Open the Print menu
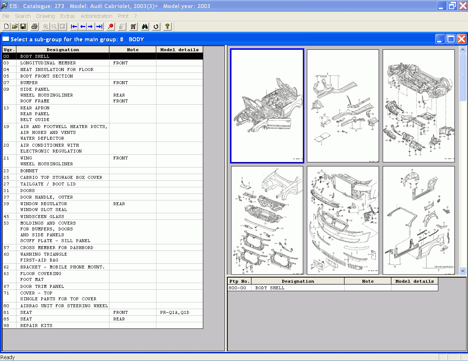468x361 pixels. tap(123, 16)
